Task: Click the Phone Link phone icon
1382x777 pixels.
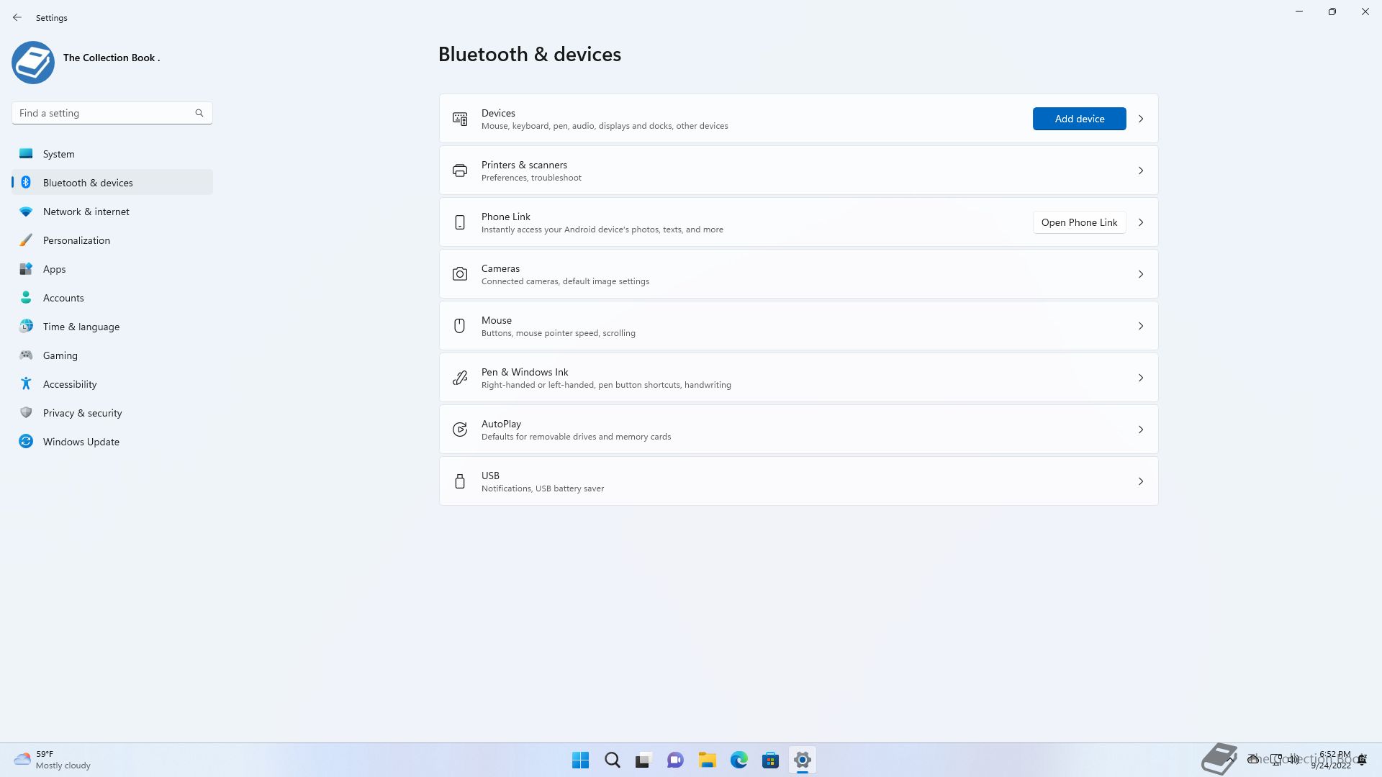Action: point(460,222)
